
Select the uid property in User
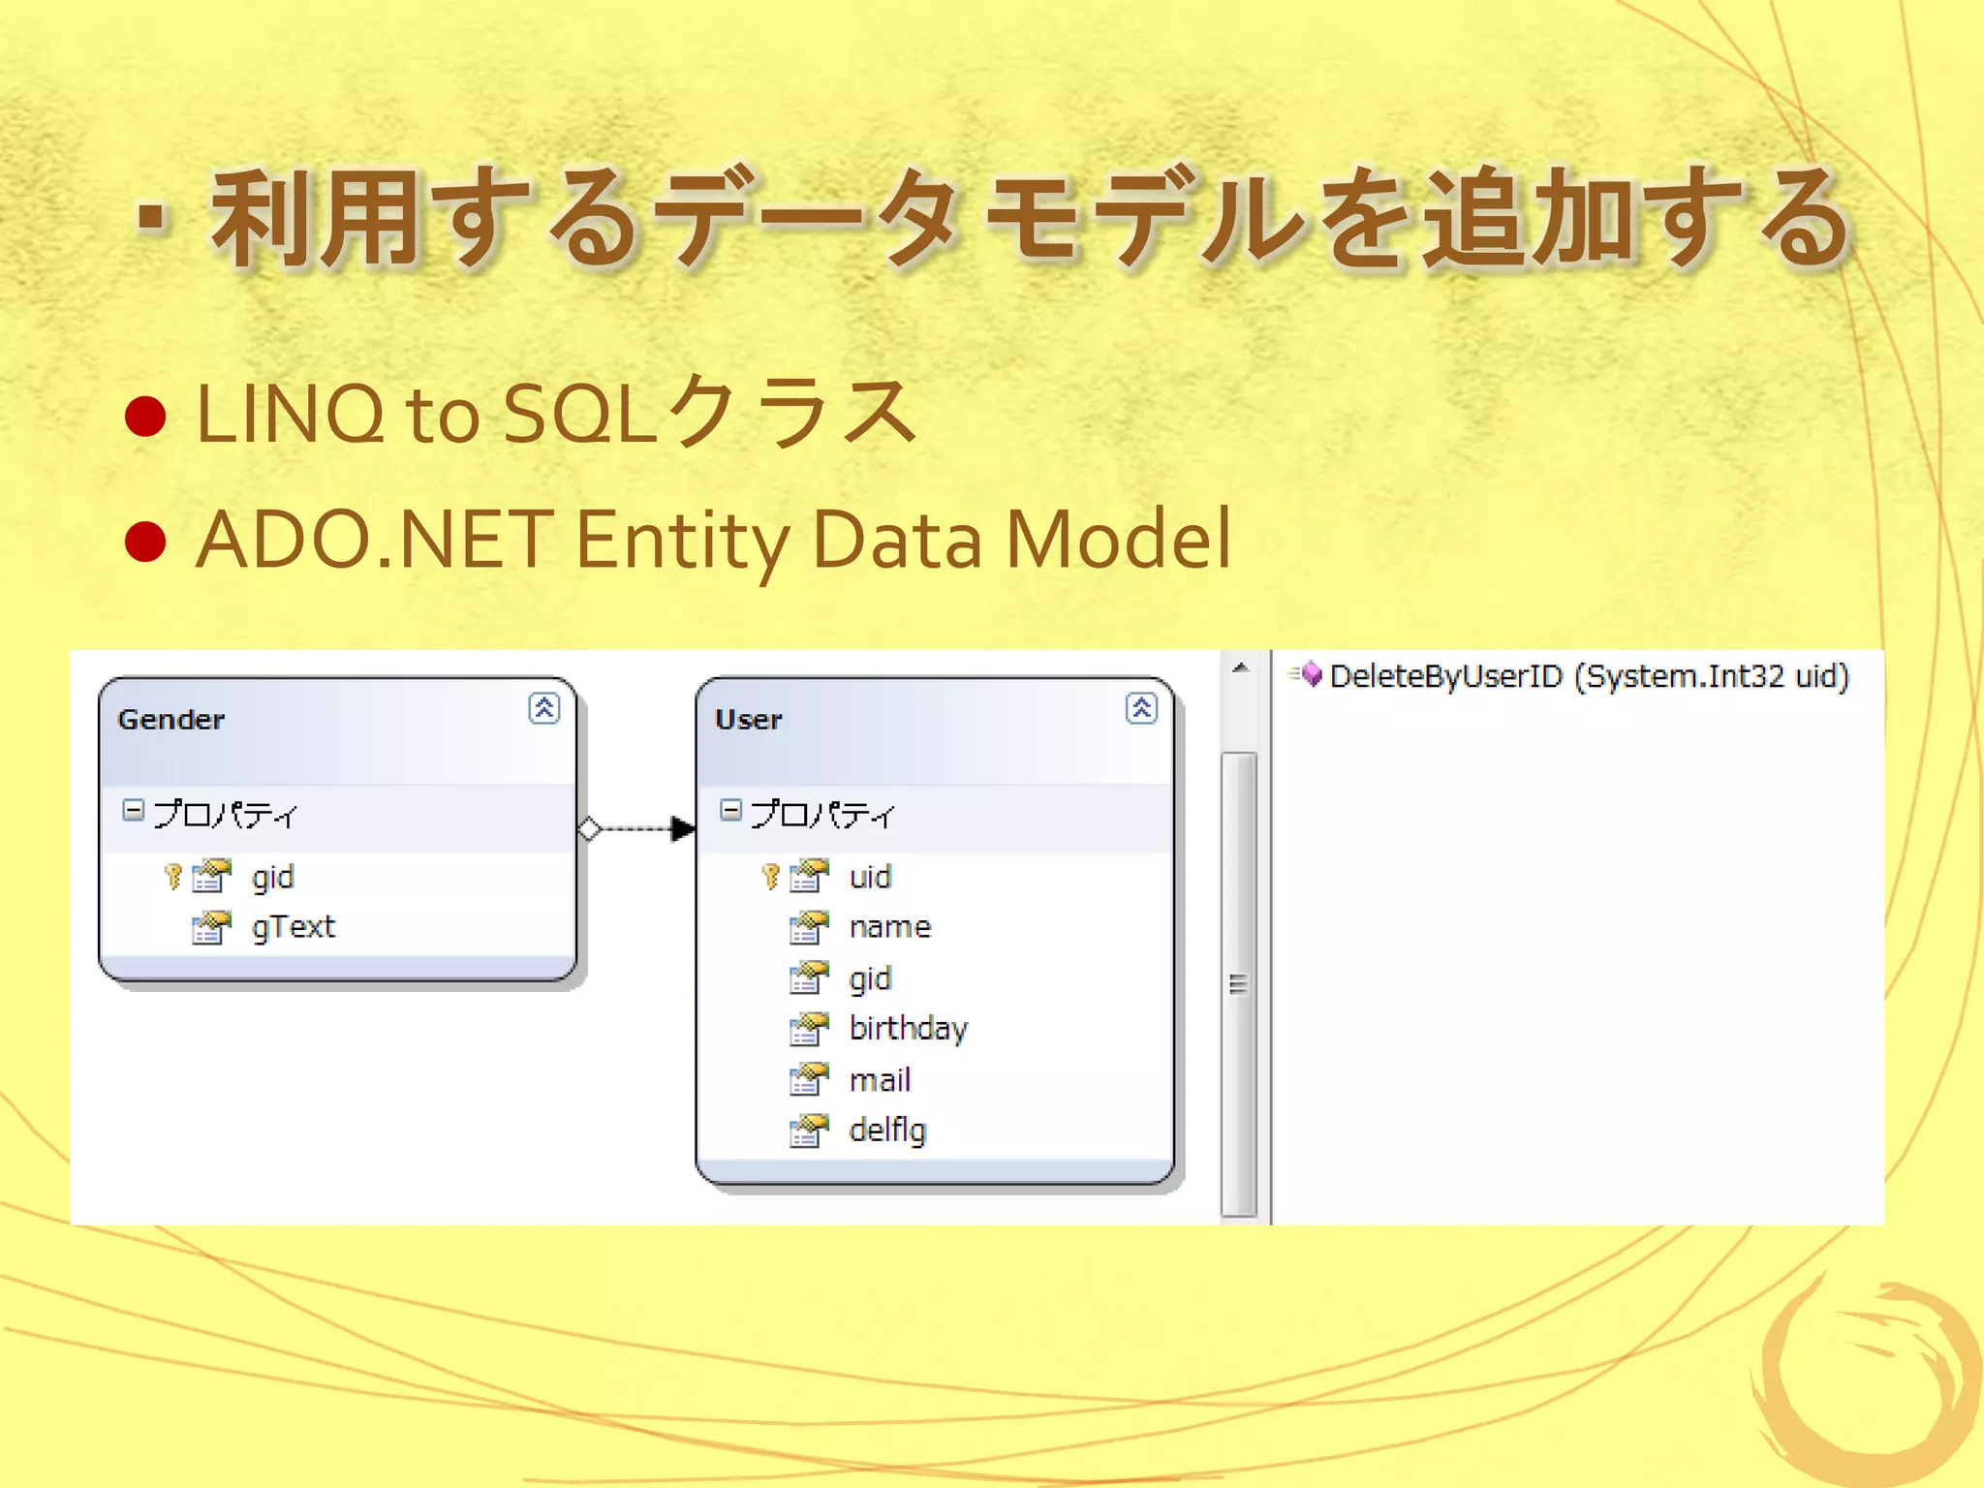point(870,877)
